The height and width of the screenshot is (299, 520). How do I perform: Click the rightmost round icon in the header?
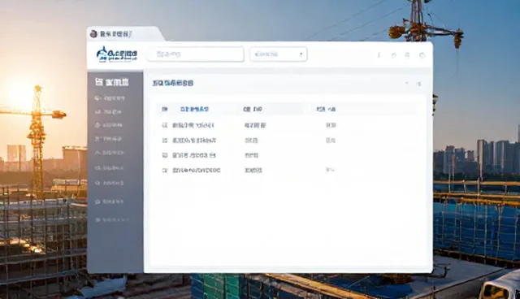tap(422, 55)
